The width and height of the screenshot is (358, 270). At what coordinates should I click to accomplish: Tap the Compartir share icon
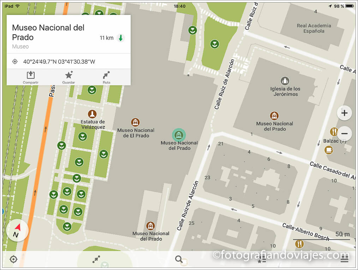tap(31, 75)
